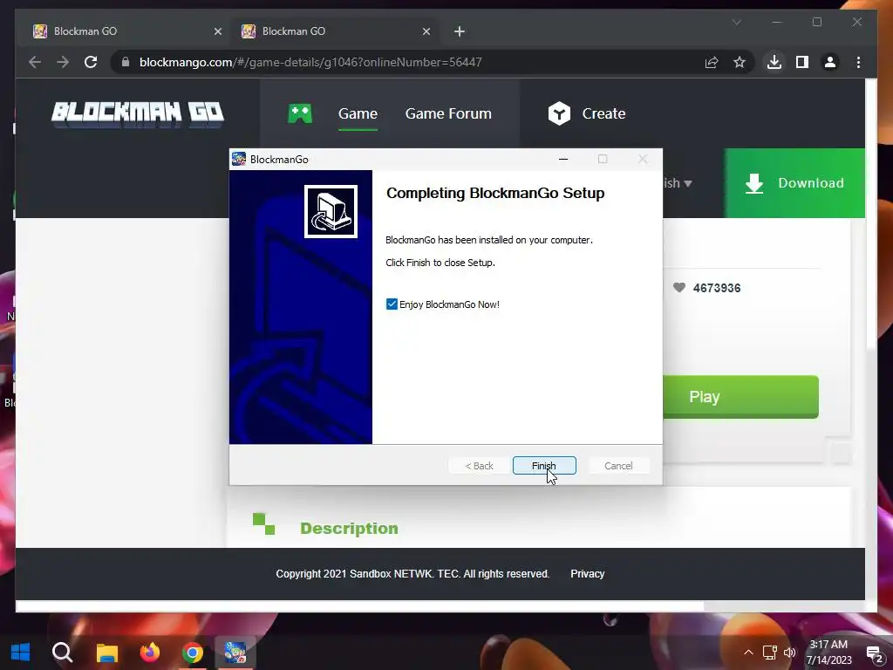
Task: Open the notification center icon
Action: click(874, 653)
